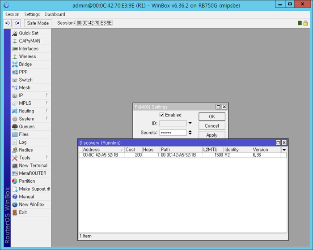The width and height of the screenshot is (313, 250).
Task: Open the PPP section
Action: tap(31, 72)
